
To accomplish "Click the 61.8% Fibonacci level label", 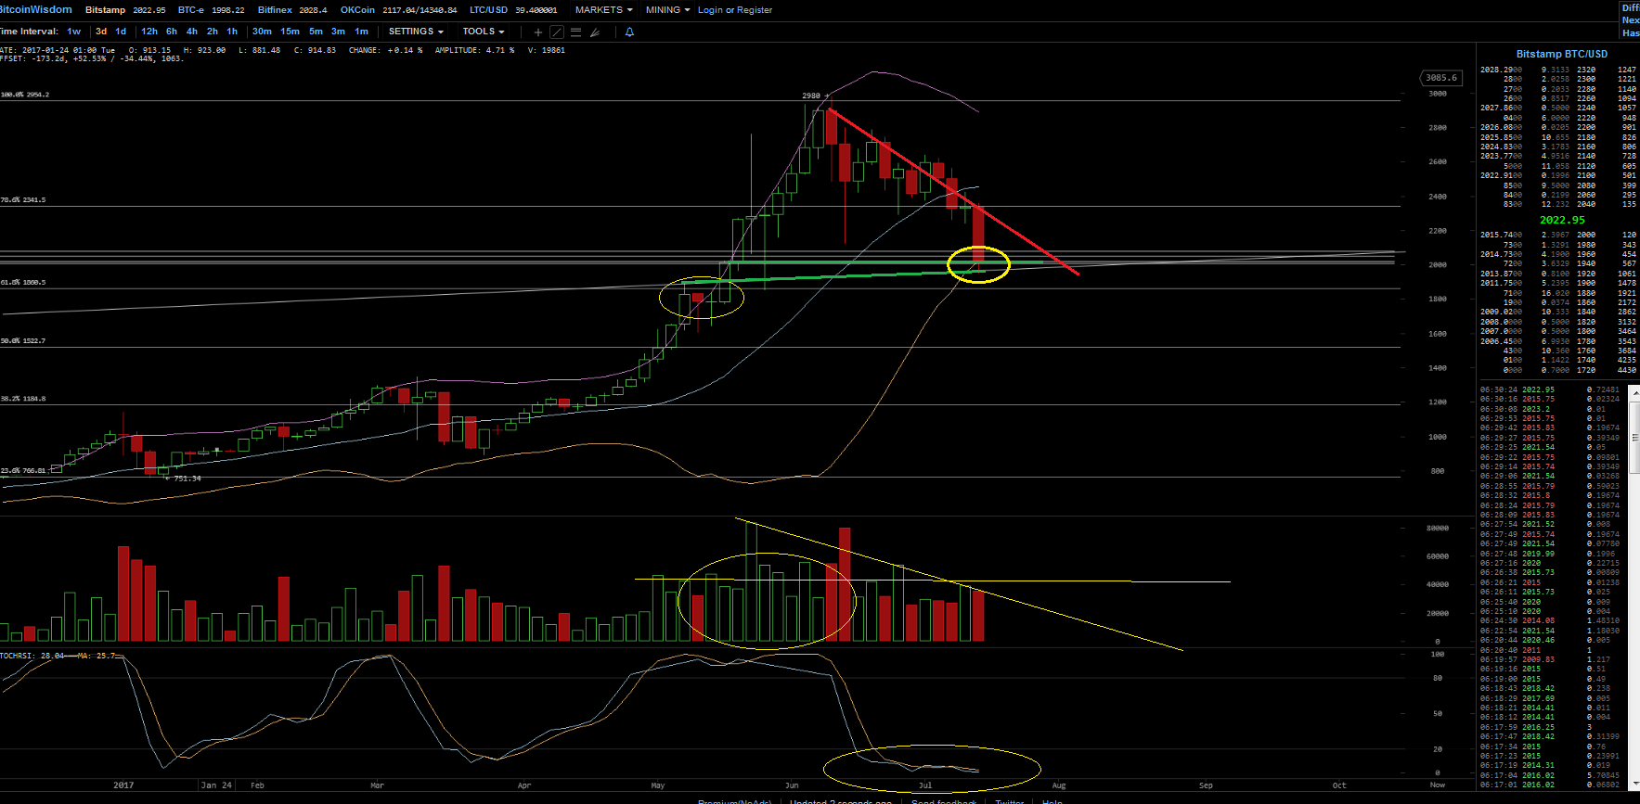I will pyautogui.click(x=23, y=282).
